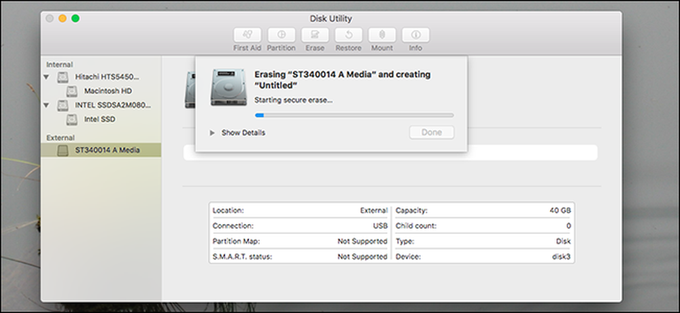Click the Type value Disk
The width and height of the screenshot is (680, 313).
pos(563,241)
